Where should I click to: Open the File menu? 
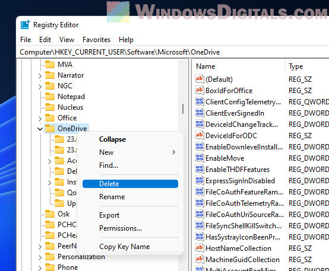26,40
